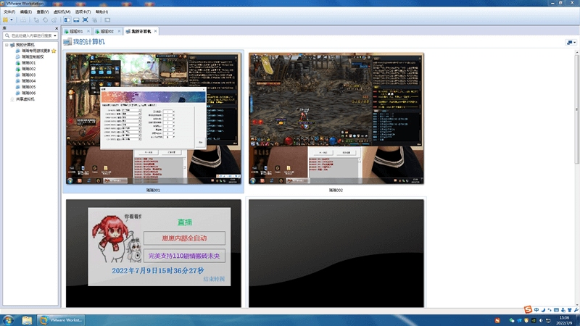
Task: Toggle the thumbnail bar toolbar icon
Action: click(76, 20)
